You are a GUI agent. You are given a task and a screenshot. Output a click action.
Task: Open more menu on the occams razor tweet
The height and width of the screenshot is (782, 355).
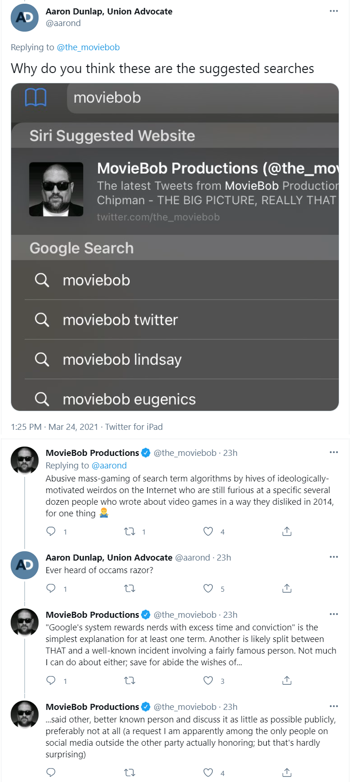tap(334, 557)
